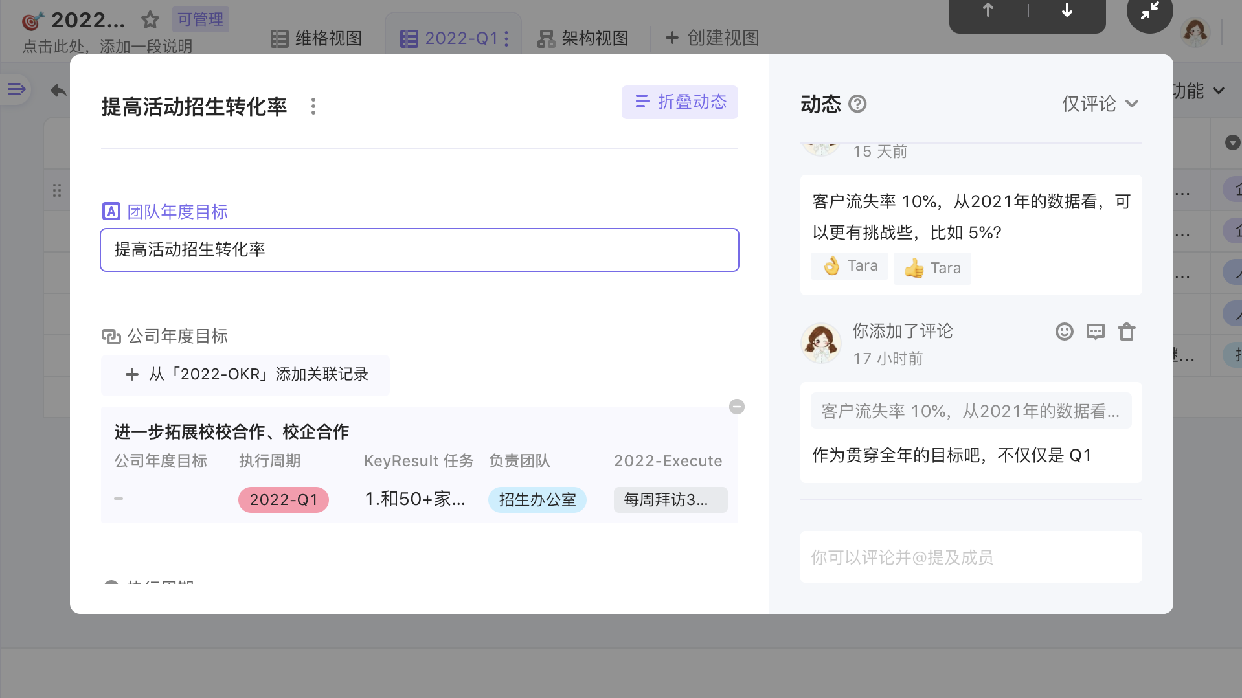Open the record's three-dot options menu

point(313,106)
